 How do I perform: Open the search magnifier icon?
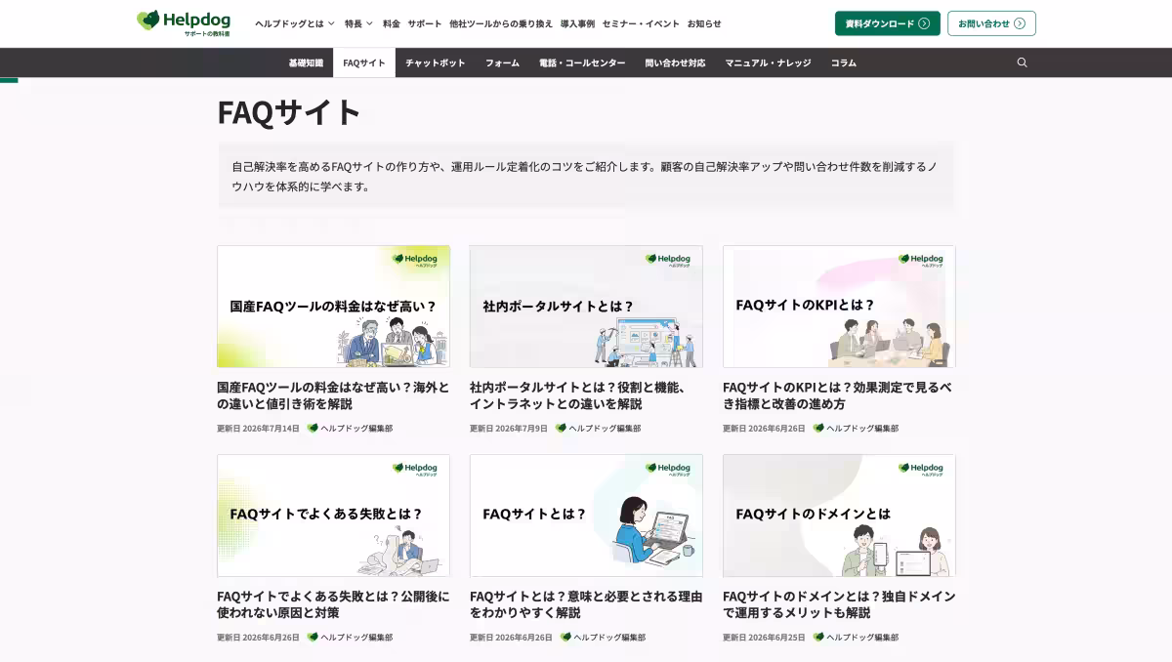click(1022, 62)
